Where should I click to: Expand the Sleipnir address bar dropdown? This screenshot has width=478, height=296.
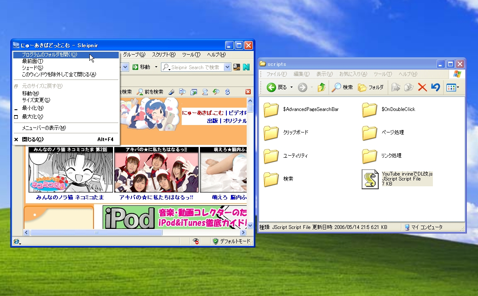[x=125, y=67]
